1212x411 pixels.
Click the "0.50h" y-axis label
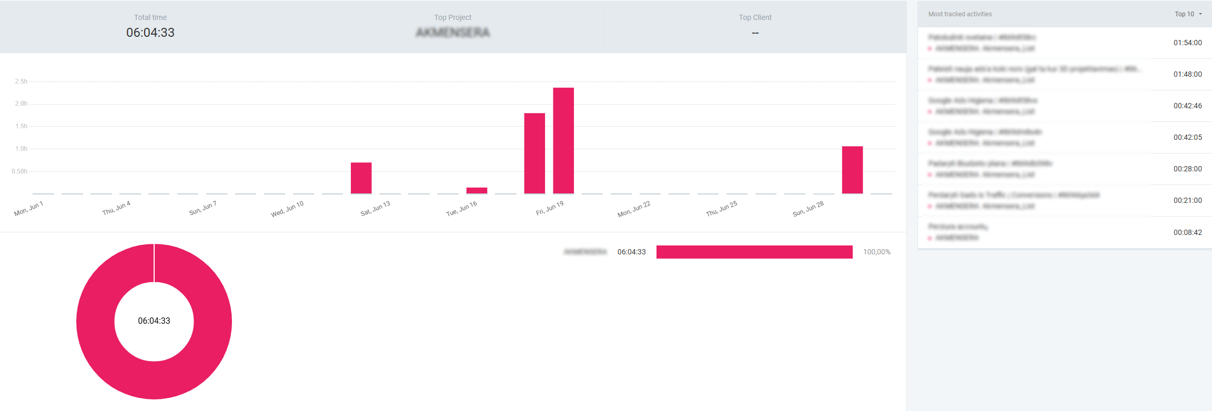19,171
